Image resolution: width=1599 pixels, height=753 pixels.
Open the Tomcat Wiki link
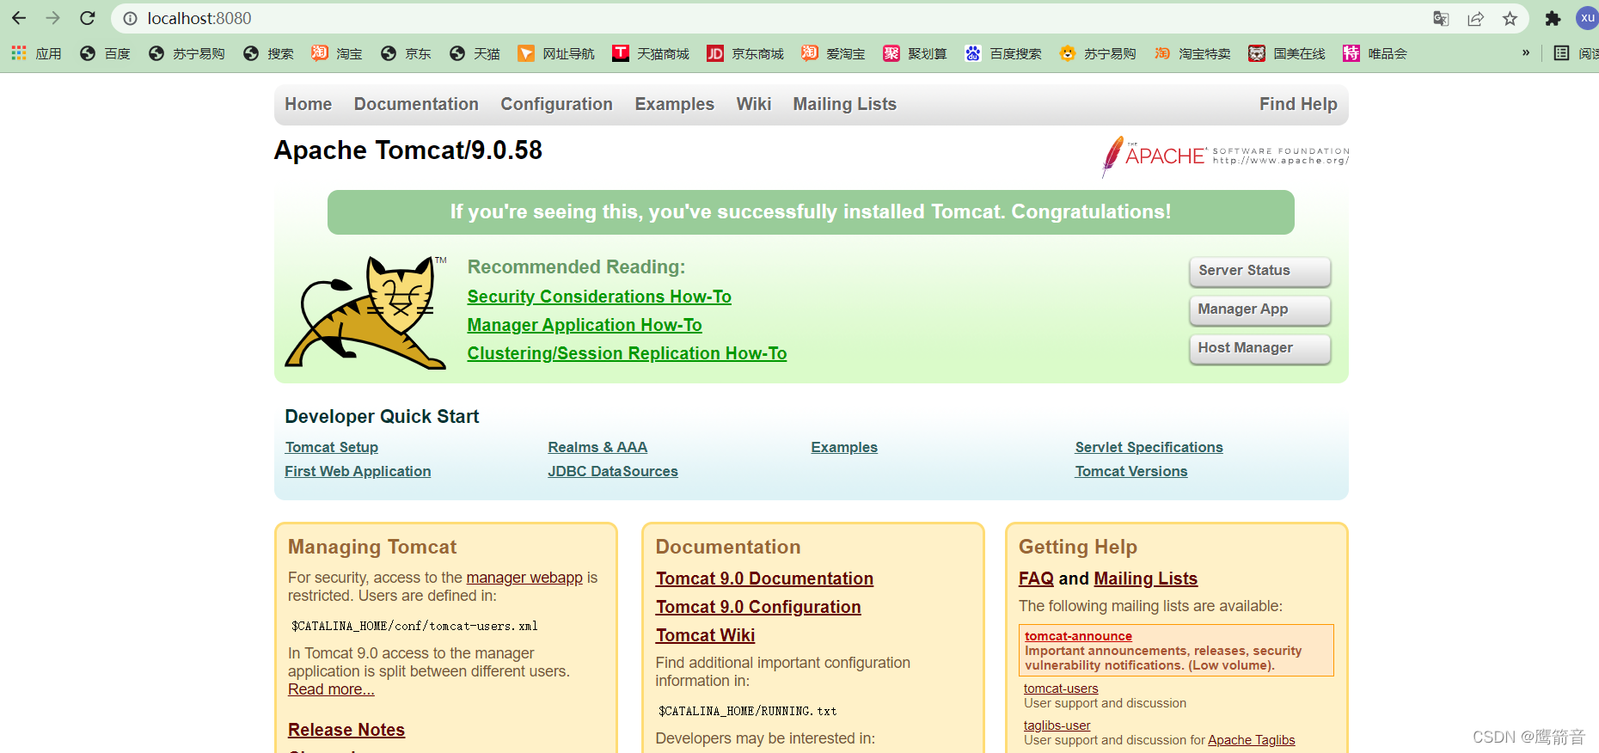705,635
